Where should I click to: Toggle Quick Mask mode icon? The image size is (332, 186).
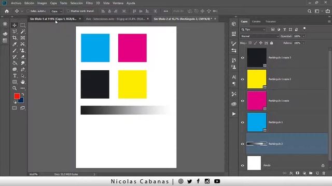pyautogui.click(x=15, y=108)
